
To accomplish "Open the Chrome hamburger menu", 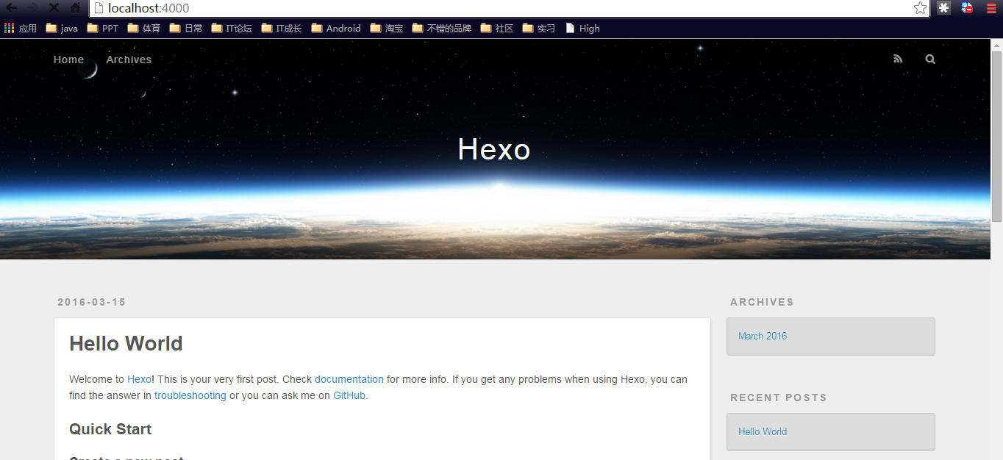I will click(x=991, y=8).
